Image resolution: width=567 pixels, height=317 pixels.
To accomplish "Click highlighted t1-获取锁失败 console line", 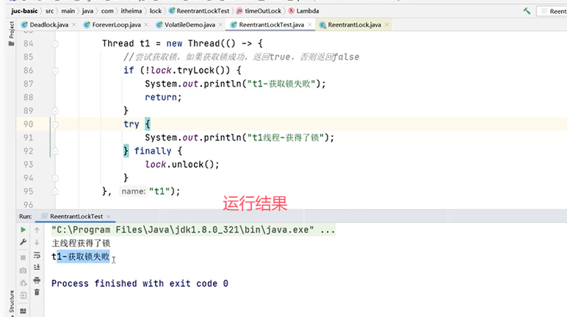I will click(x=80, y=257).
